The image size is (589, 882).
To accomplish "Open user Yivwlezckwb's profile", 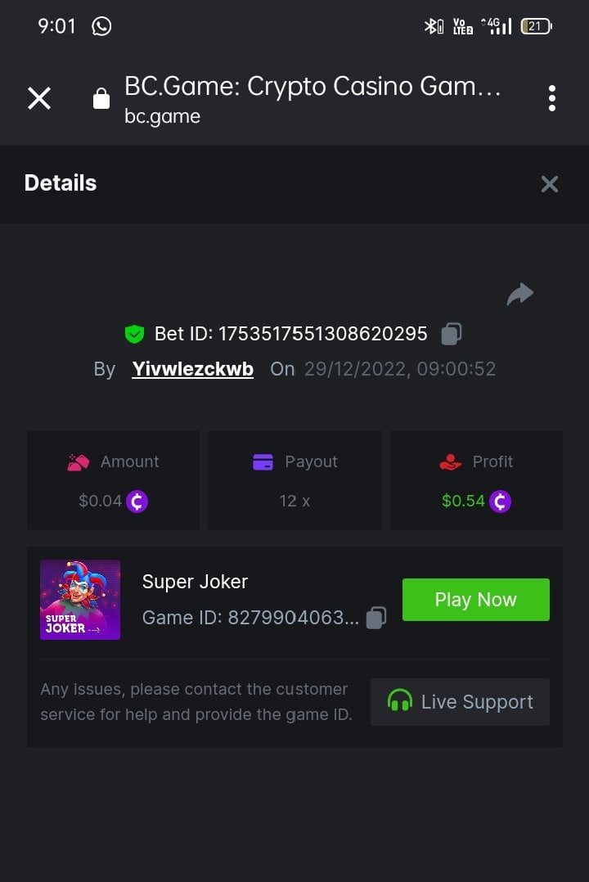I will [x=193, y=369].
